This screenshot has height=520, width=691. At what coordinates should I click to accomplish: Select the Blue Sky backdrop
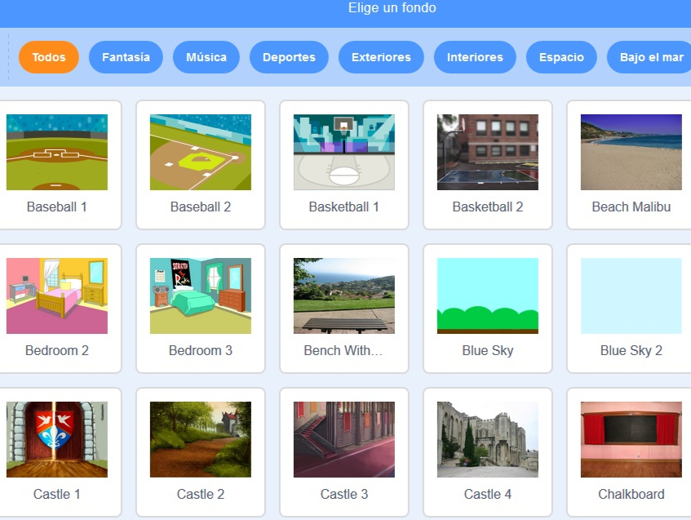488,308
